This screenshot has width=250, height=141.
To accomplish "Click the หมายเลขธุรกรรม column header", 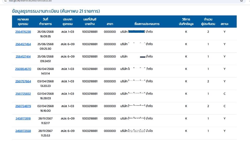I will 23,22.
